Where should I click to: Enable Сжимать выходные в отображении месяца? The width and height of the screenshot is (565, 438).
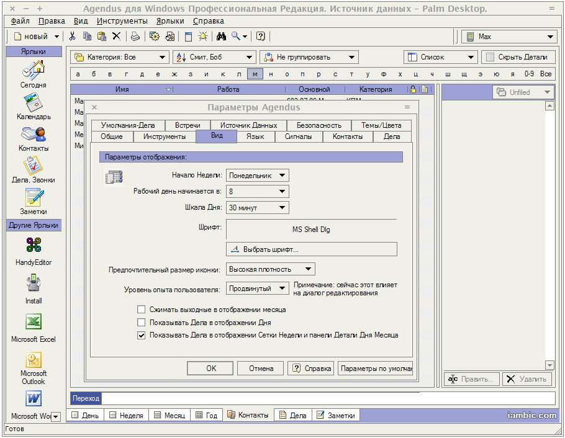(142, 310)
